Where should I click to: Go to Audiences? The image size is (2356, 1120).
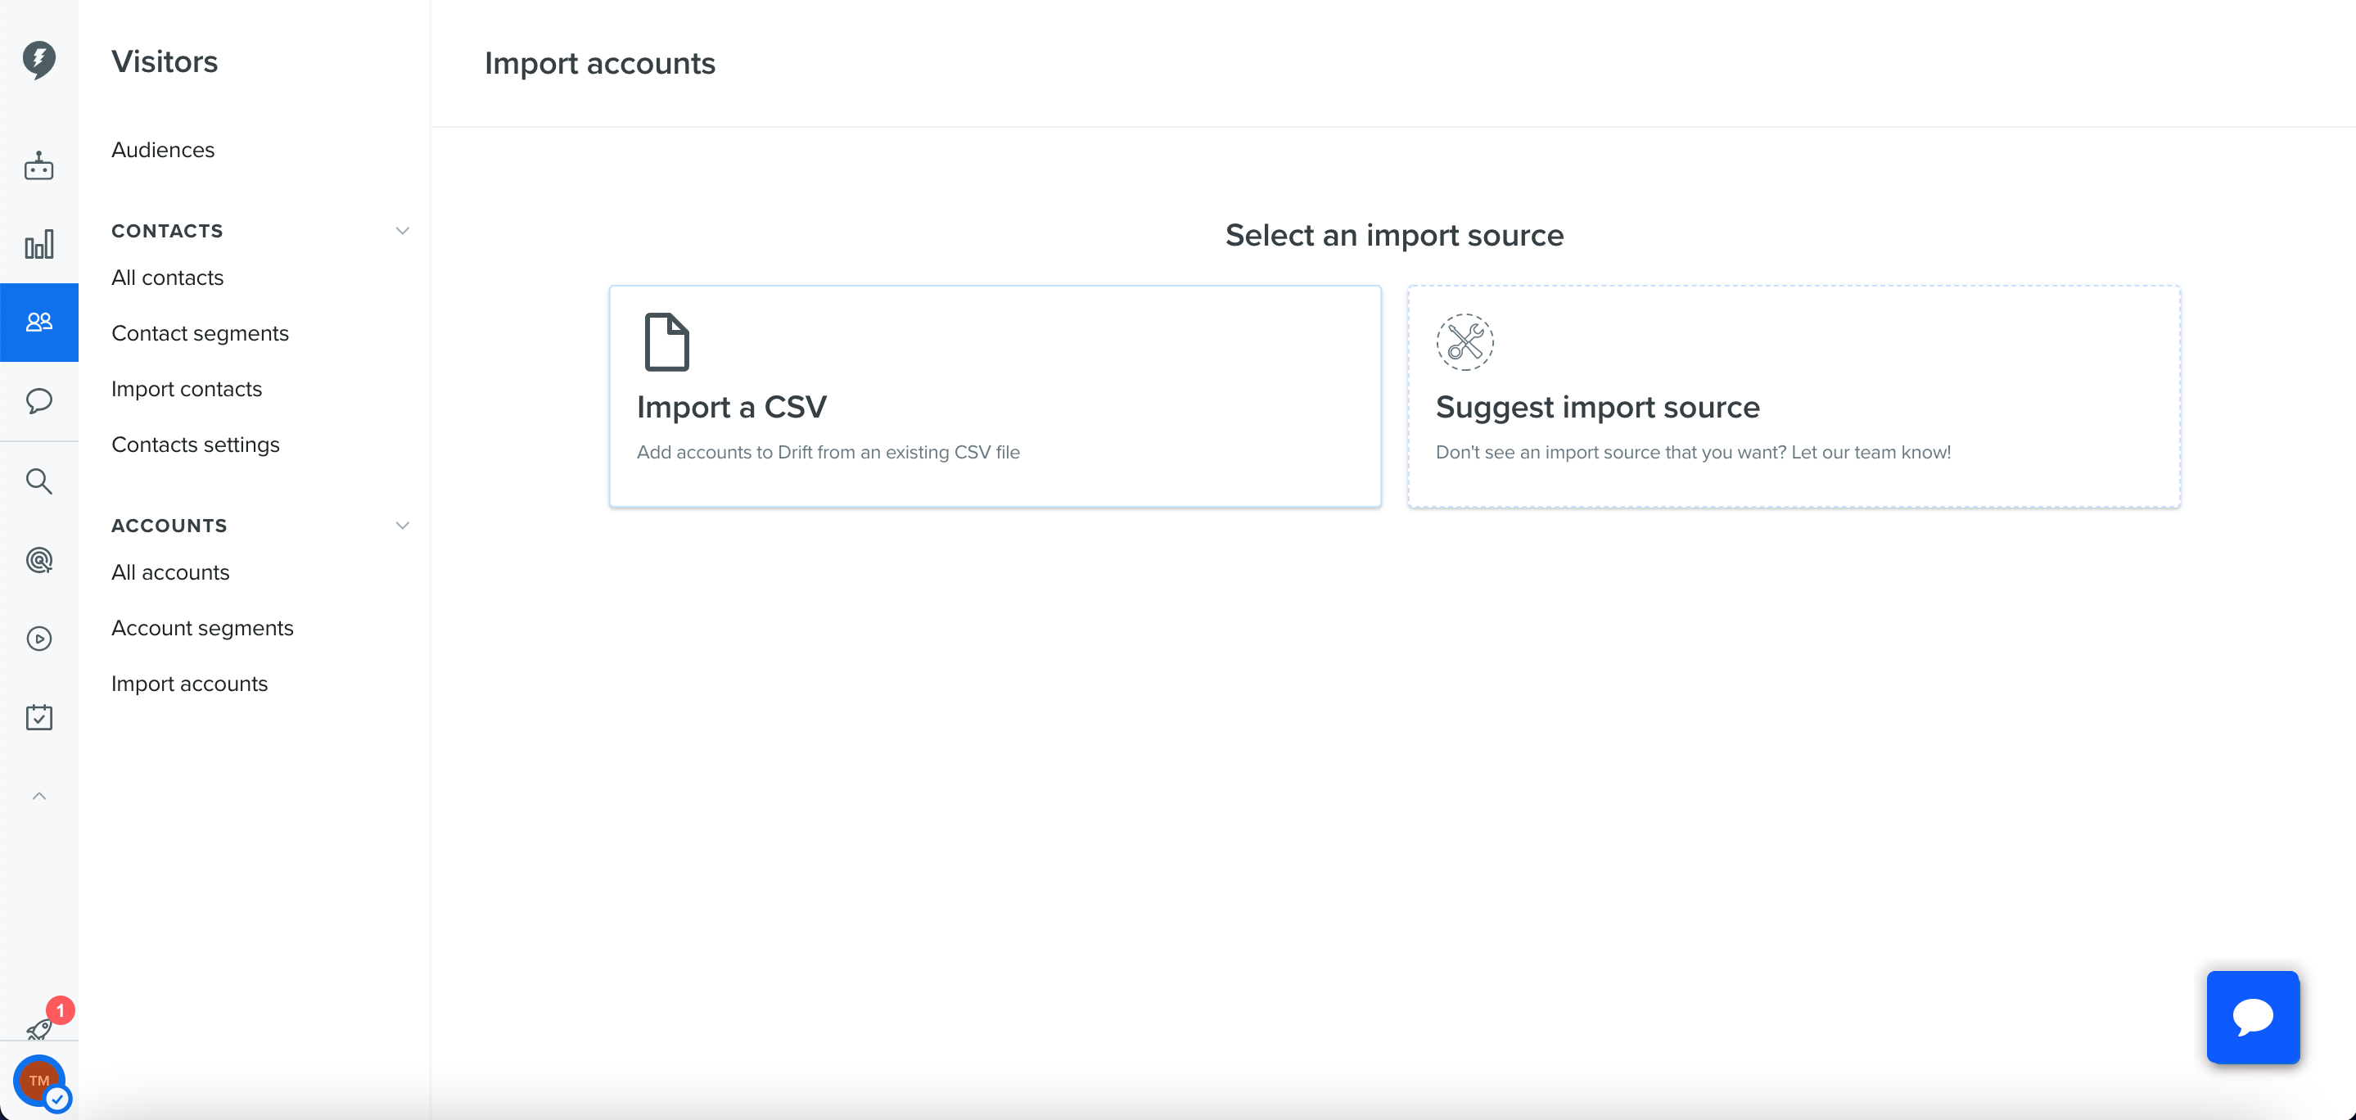(x=163, y=150)
